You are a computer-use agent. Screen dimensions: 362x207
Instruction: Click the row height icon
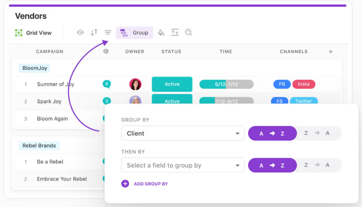tap(175, 32)
